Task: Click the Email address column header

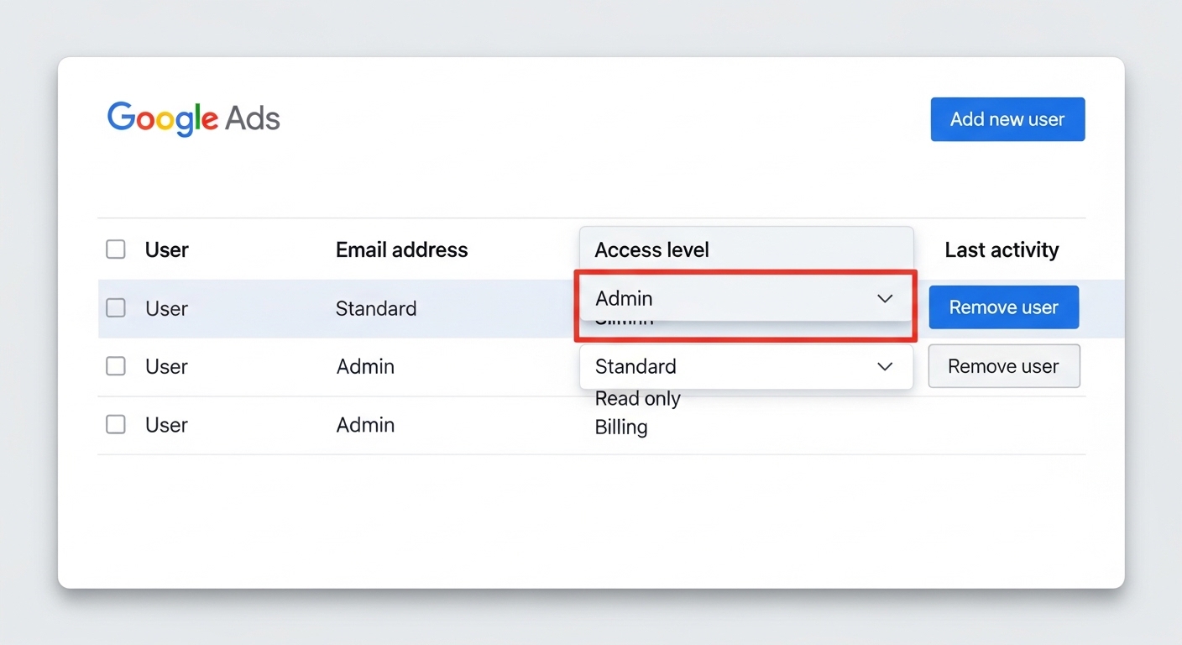Action: pos(402,249)
